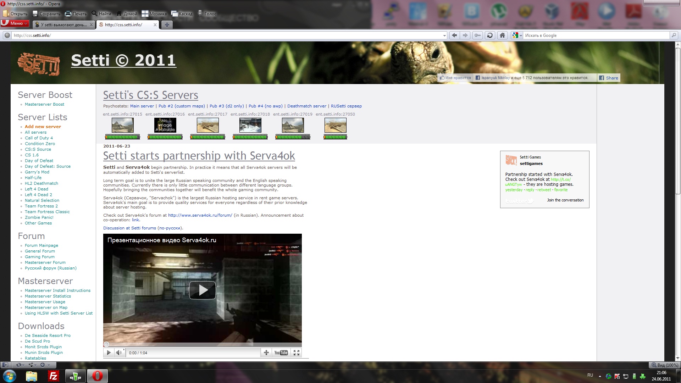The height and width of the screenshot is (383, 681).
Task: Tile windows with the Мозаика icon
Action: [x=145, y=14]
